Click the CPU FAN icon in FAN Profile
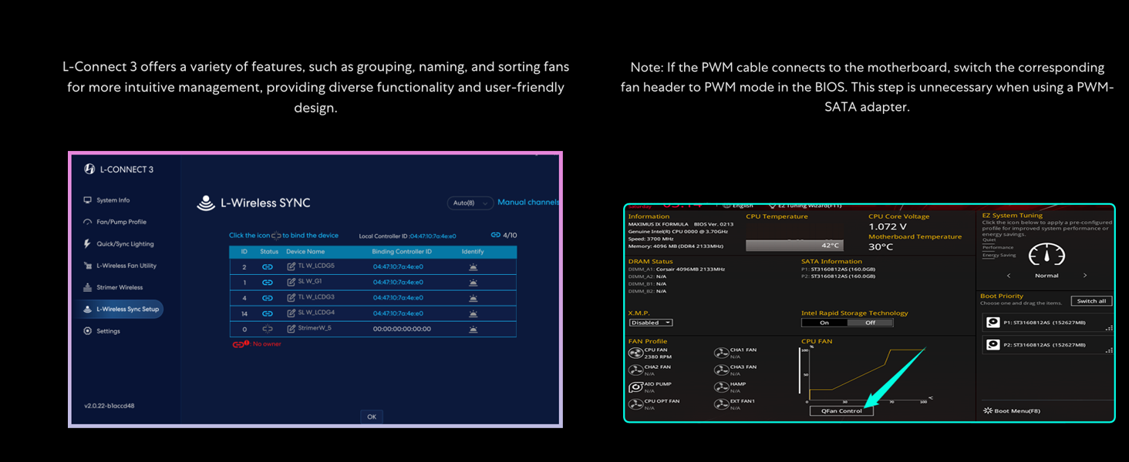Image resolution: width=1129 pixels, height=462 pixels. pyautogui.click(x=636, y=353)
